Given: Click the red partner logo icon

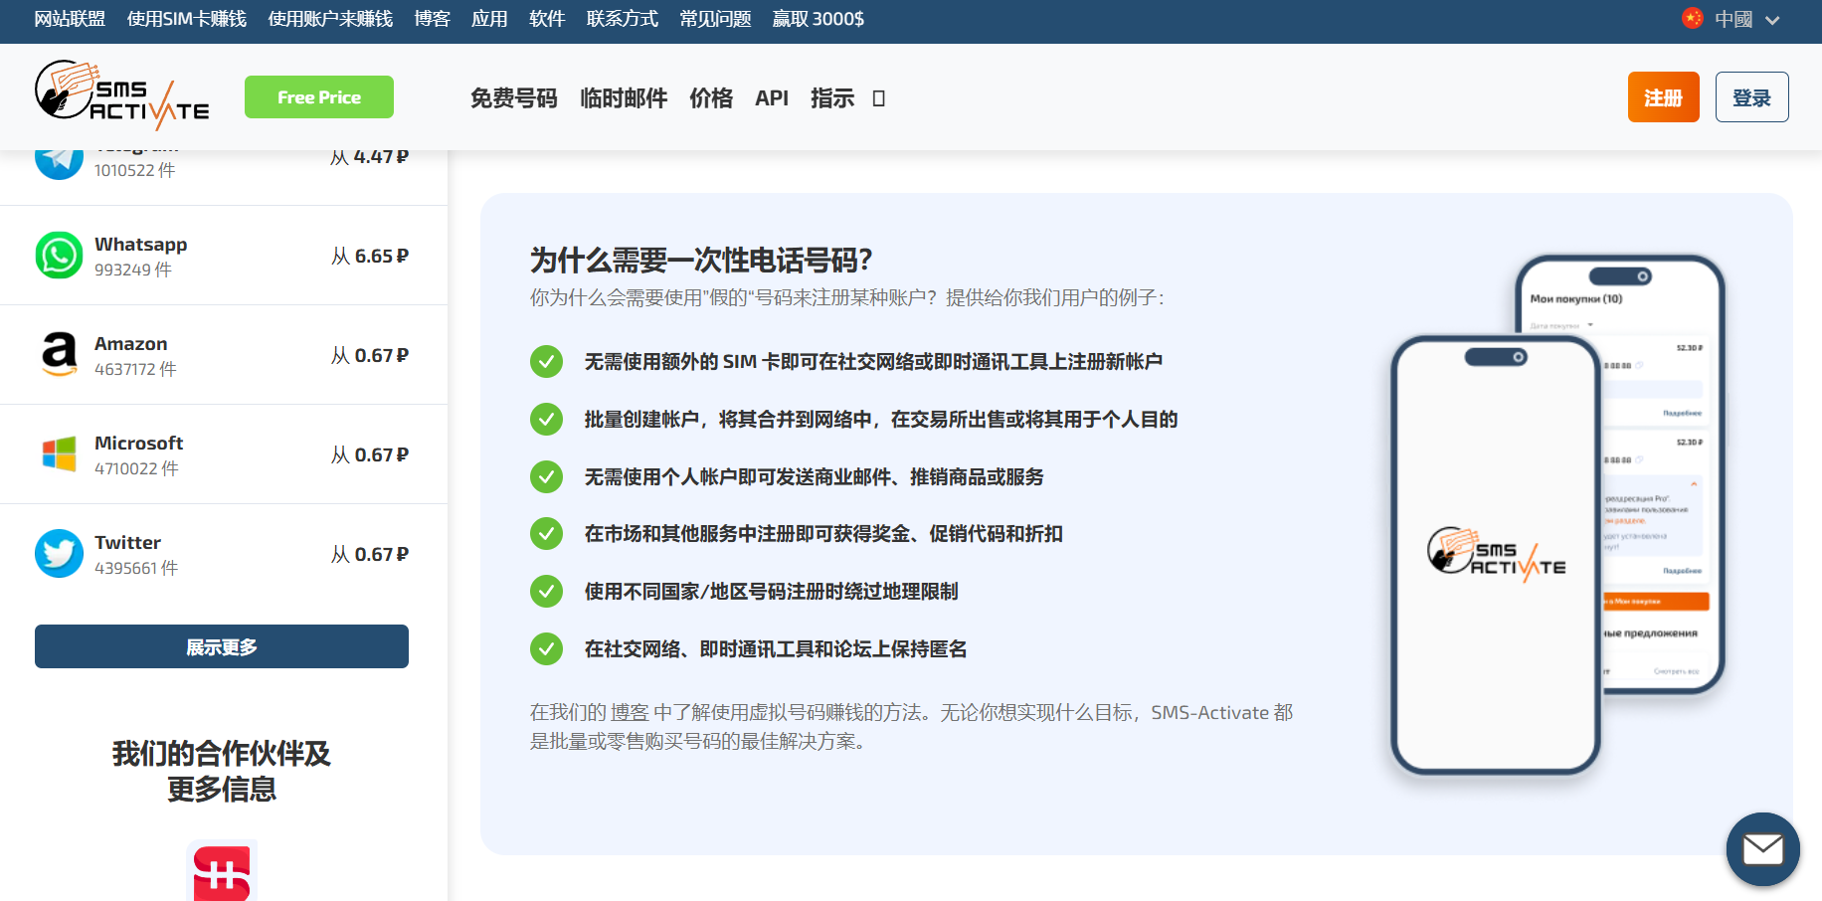Looking at the screenshot, I should (x=222, y=871).
